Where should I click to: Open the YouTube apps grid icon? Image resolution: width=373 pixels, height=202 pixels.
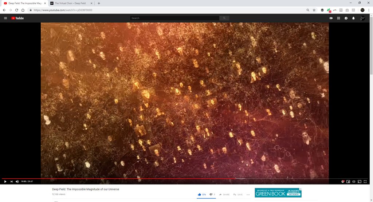[x=338, y=18]
